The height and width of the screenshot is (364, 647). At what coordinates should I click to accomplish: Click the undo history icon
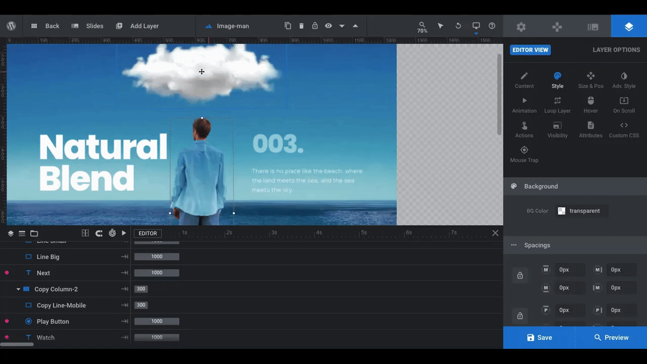click(x=458, y=26)
